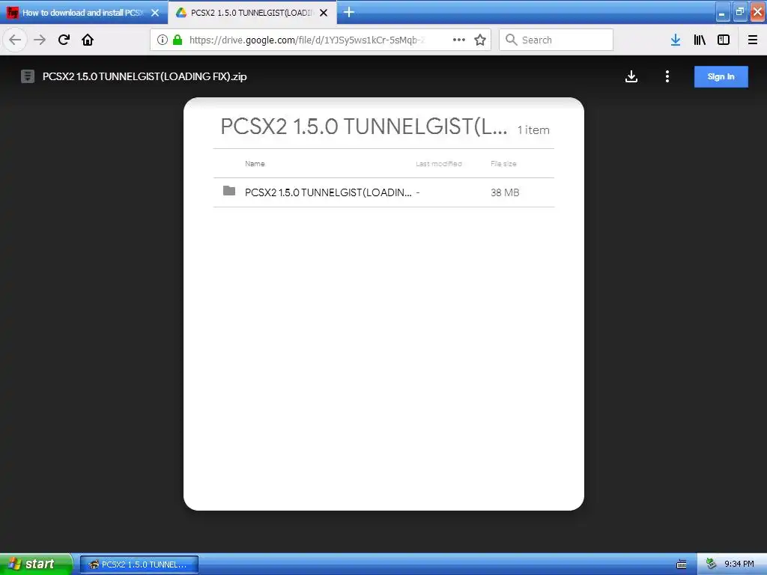The width and height of the screenshot is (767, 575).
Task: Open the Firefox hamburger menu
Action: [753, 40]
